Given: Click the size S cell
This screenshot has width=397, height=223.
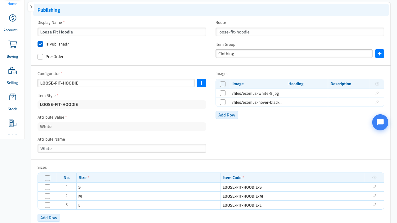Looking at the screenshot, I should (149, 187).
